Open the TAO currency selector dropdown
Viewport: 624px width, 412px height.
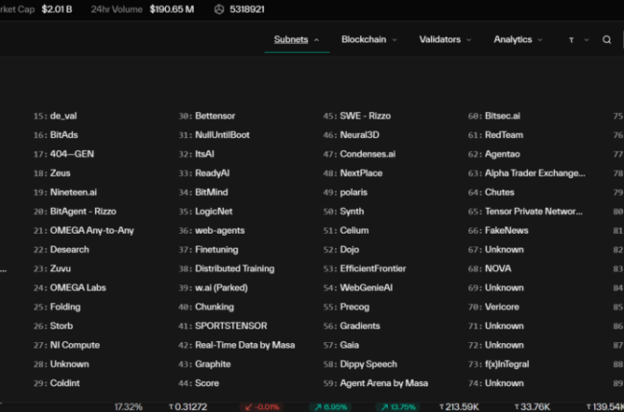point(579,39)
